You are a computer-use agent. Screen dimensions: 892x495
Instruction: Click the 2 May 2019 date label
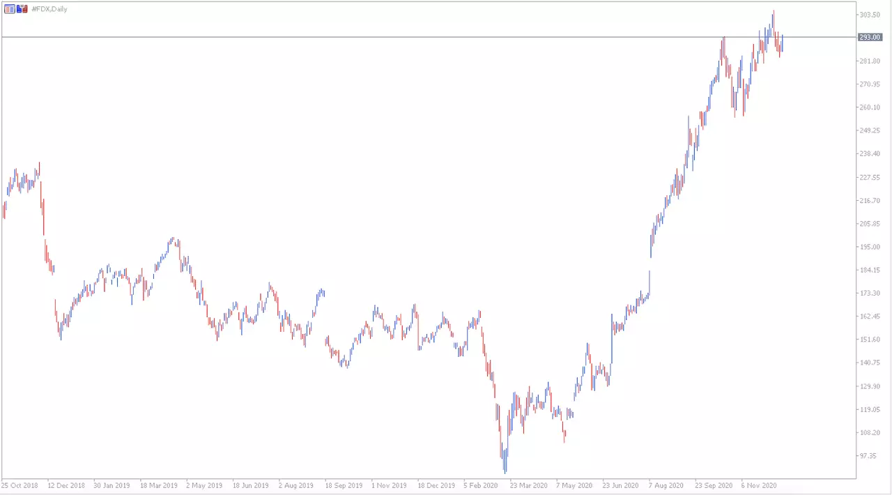[x=204, y=485]
